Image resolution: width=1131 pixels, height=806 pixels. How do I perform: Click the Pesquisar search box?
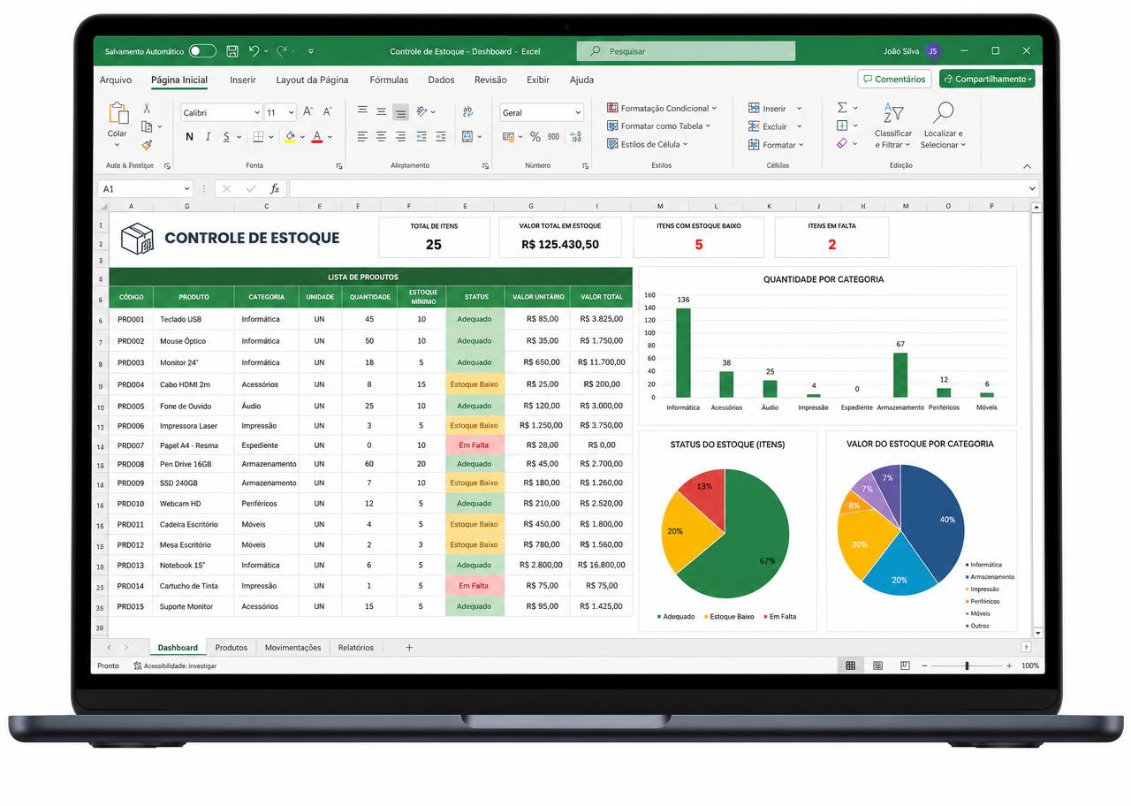[686, 51]
